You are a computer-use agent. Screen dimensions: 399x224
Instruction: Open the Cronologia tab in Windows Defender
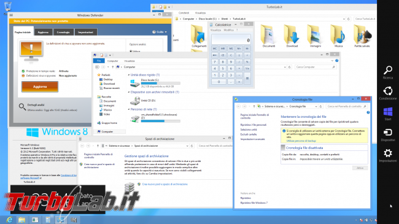63,32
